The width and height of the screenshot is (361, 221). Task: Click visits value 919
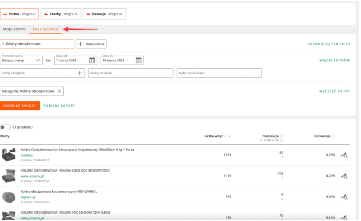point(229,197)
